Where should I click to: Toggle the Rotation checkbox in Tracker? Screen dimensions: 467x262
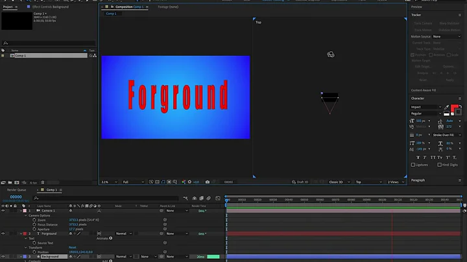(x=431, y=54)
